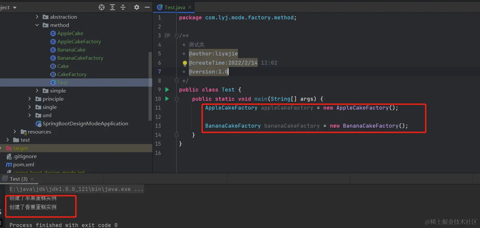The height and width of the screenshot is (228, 480).
Task: Expand the principle folder
Action: click(30, 99)
